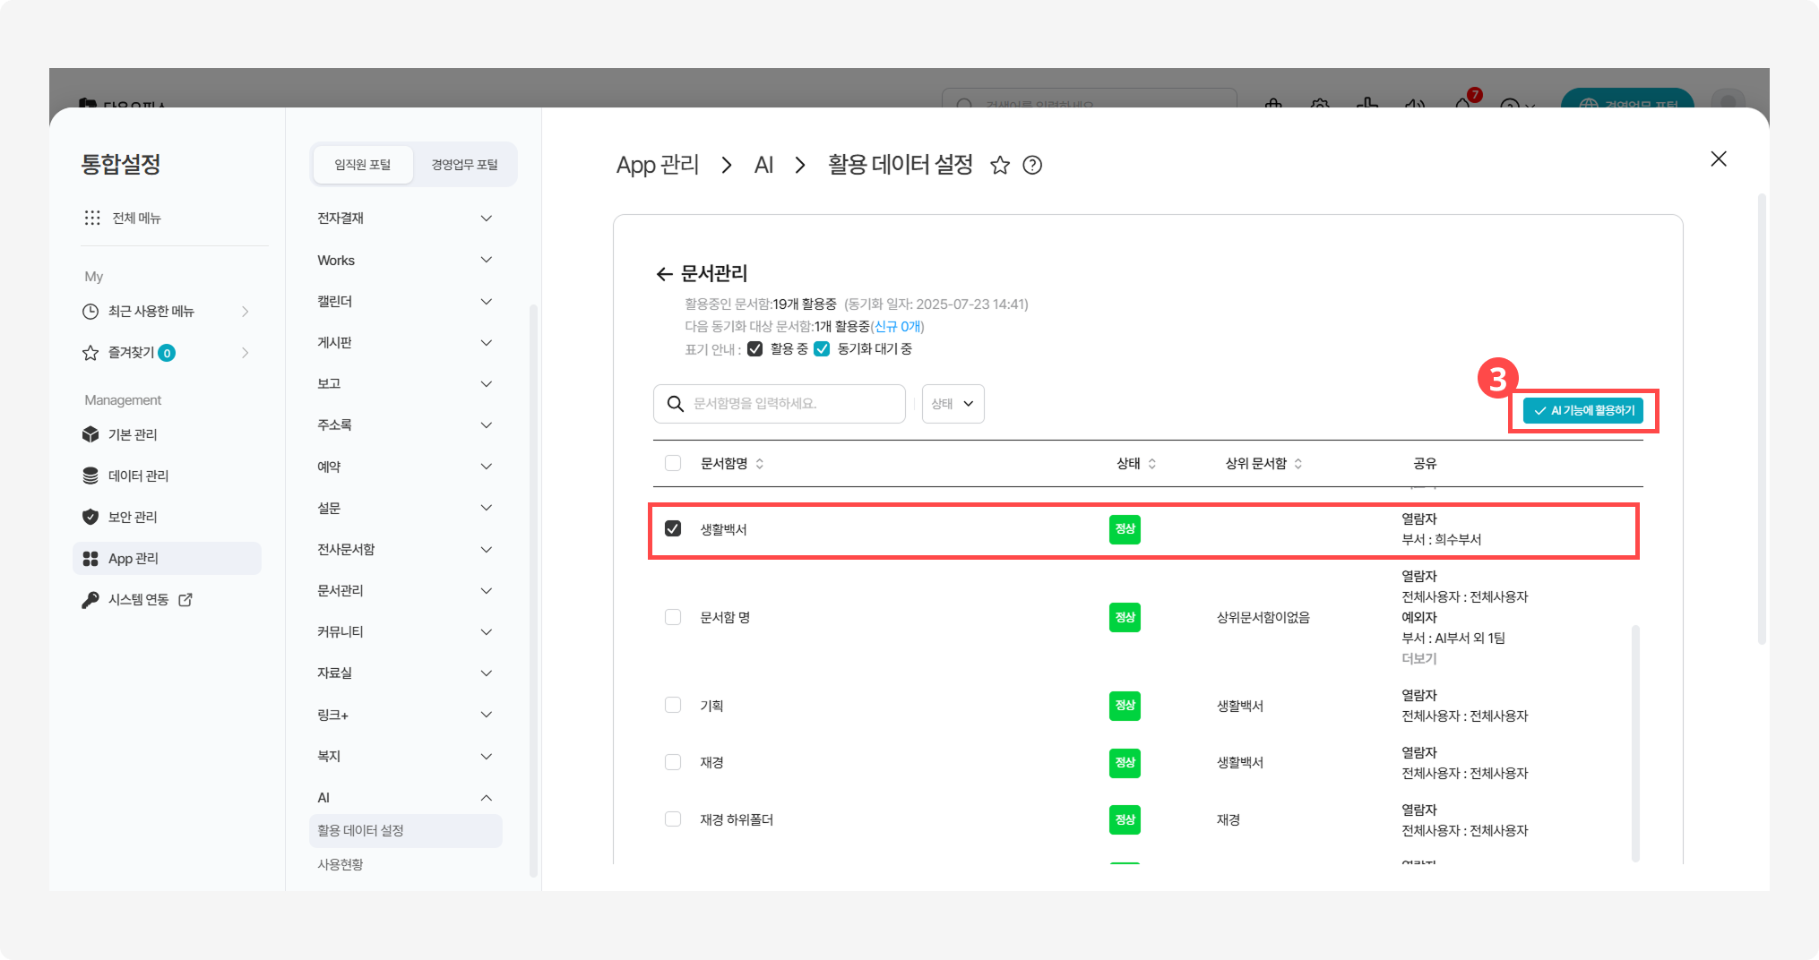Check the 문서함 명 row checkbox
The height and width of the screenshot is (960, 1819).
coord(673,616)
